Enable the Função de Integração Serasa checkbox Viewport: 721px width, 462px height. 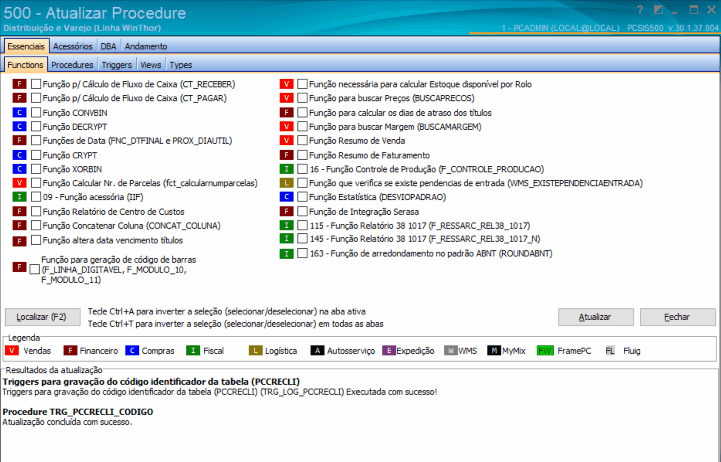coord(303,211)
